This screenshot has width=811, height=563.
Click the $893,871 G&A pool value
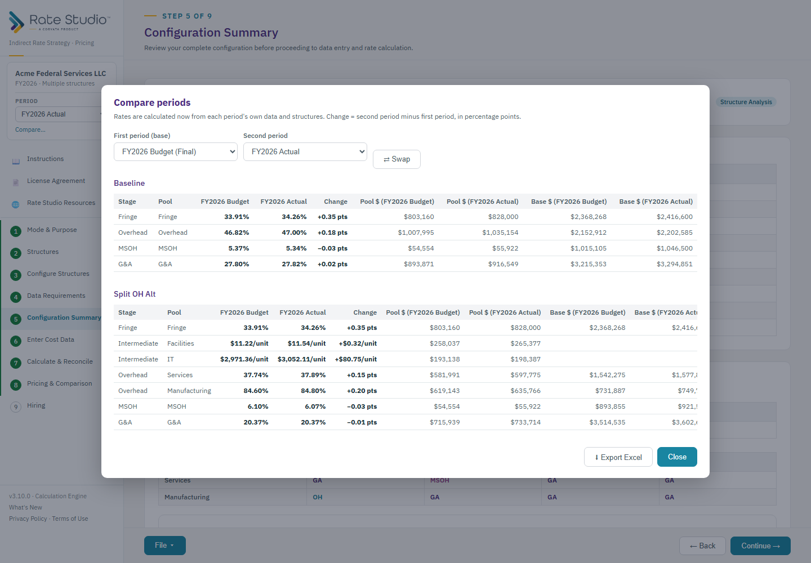pyautogui.click(x=419, y=264)
